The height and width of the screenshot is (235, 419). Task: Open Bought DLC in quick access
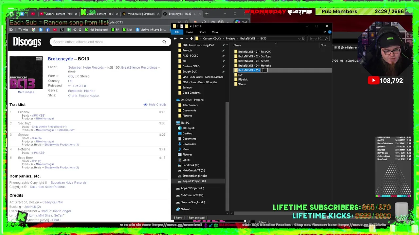pyautogui.click(x=190, y=71)
